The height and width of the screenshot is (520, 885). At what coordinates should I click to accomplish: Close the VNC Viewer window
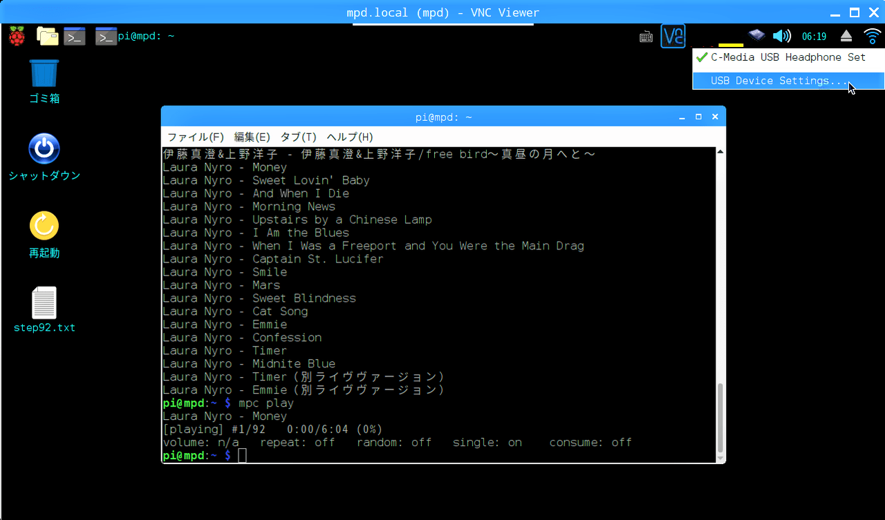click(873, 12)
